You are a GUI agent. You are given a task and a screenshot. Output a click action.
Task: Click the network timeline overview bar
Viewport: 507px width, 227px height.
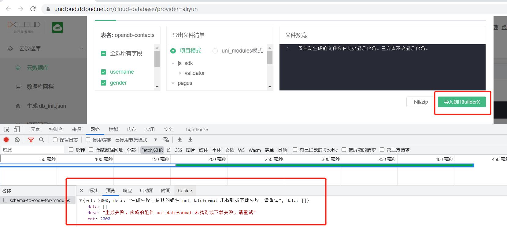click(237, 166)
